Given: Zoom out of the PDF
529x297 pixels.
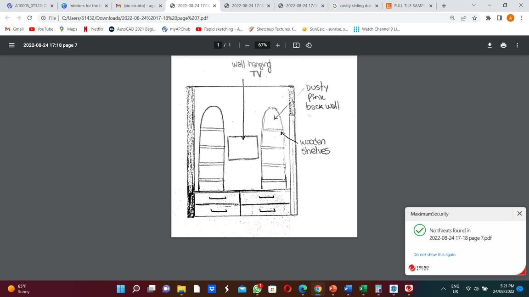Looking at the screenshot, I should point(247,45).
